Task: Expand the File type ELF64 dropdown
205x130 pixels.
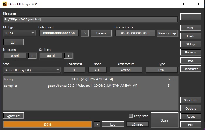Action: coord(19,33)
